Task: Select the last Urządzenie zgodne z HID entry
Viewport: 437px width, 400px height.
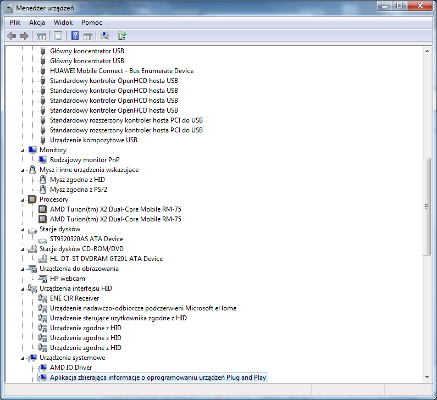Action: tap(86, 348)
